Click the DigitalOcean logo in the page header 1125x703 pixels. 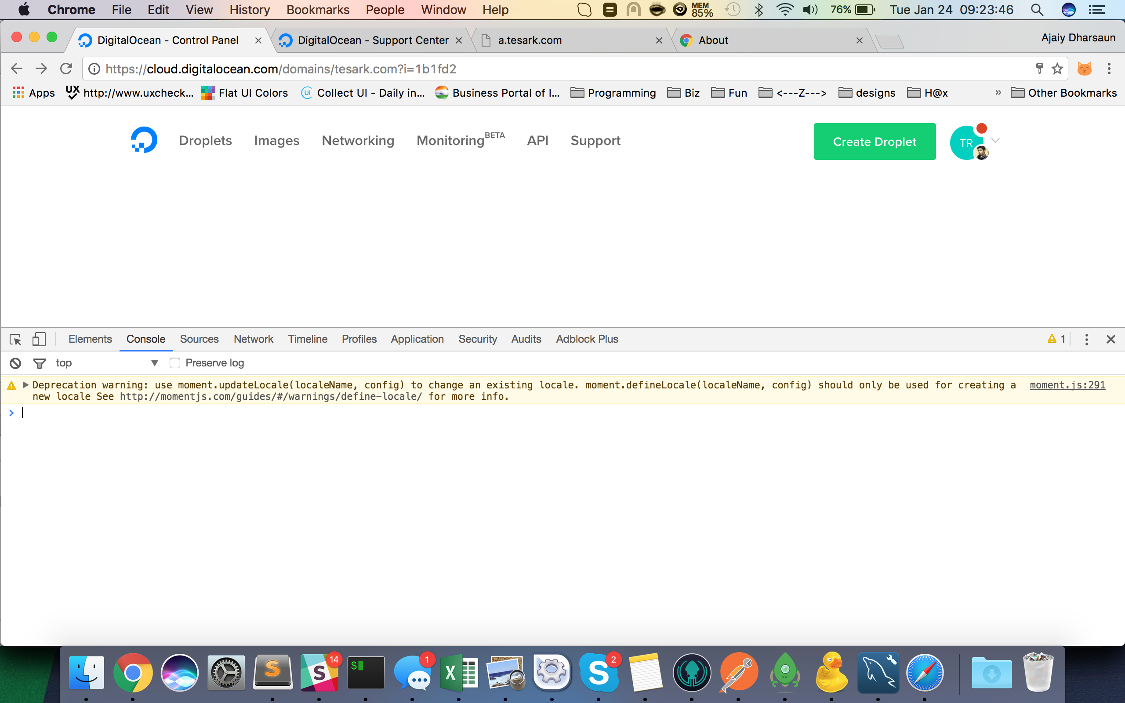tap(144, 140)
